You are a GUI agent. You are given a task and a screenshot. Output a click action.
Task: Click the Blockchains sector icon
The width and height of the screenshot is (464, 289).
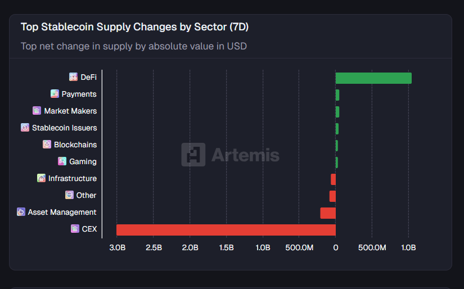47,144
